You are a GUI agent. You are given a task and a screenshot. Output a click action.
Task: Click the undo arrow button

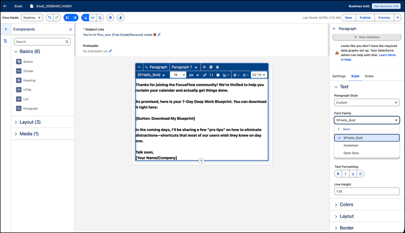pyautogui.click(x=49, y=18)
